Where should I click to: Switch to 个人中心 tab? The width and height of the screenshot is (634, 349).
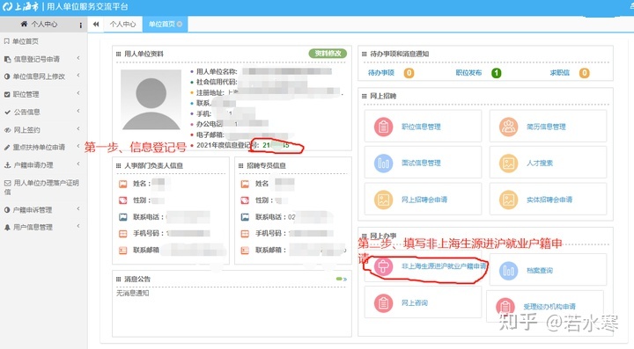tap(123, 25)
